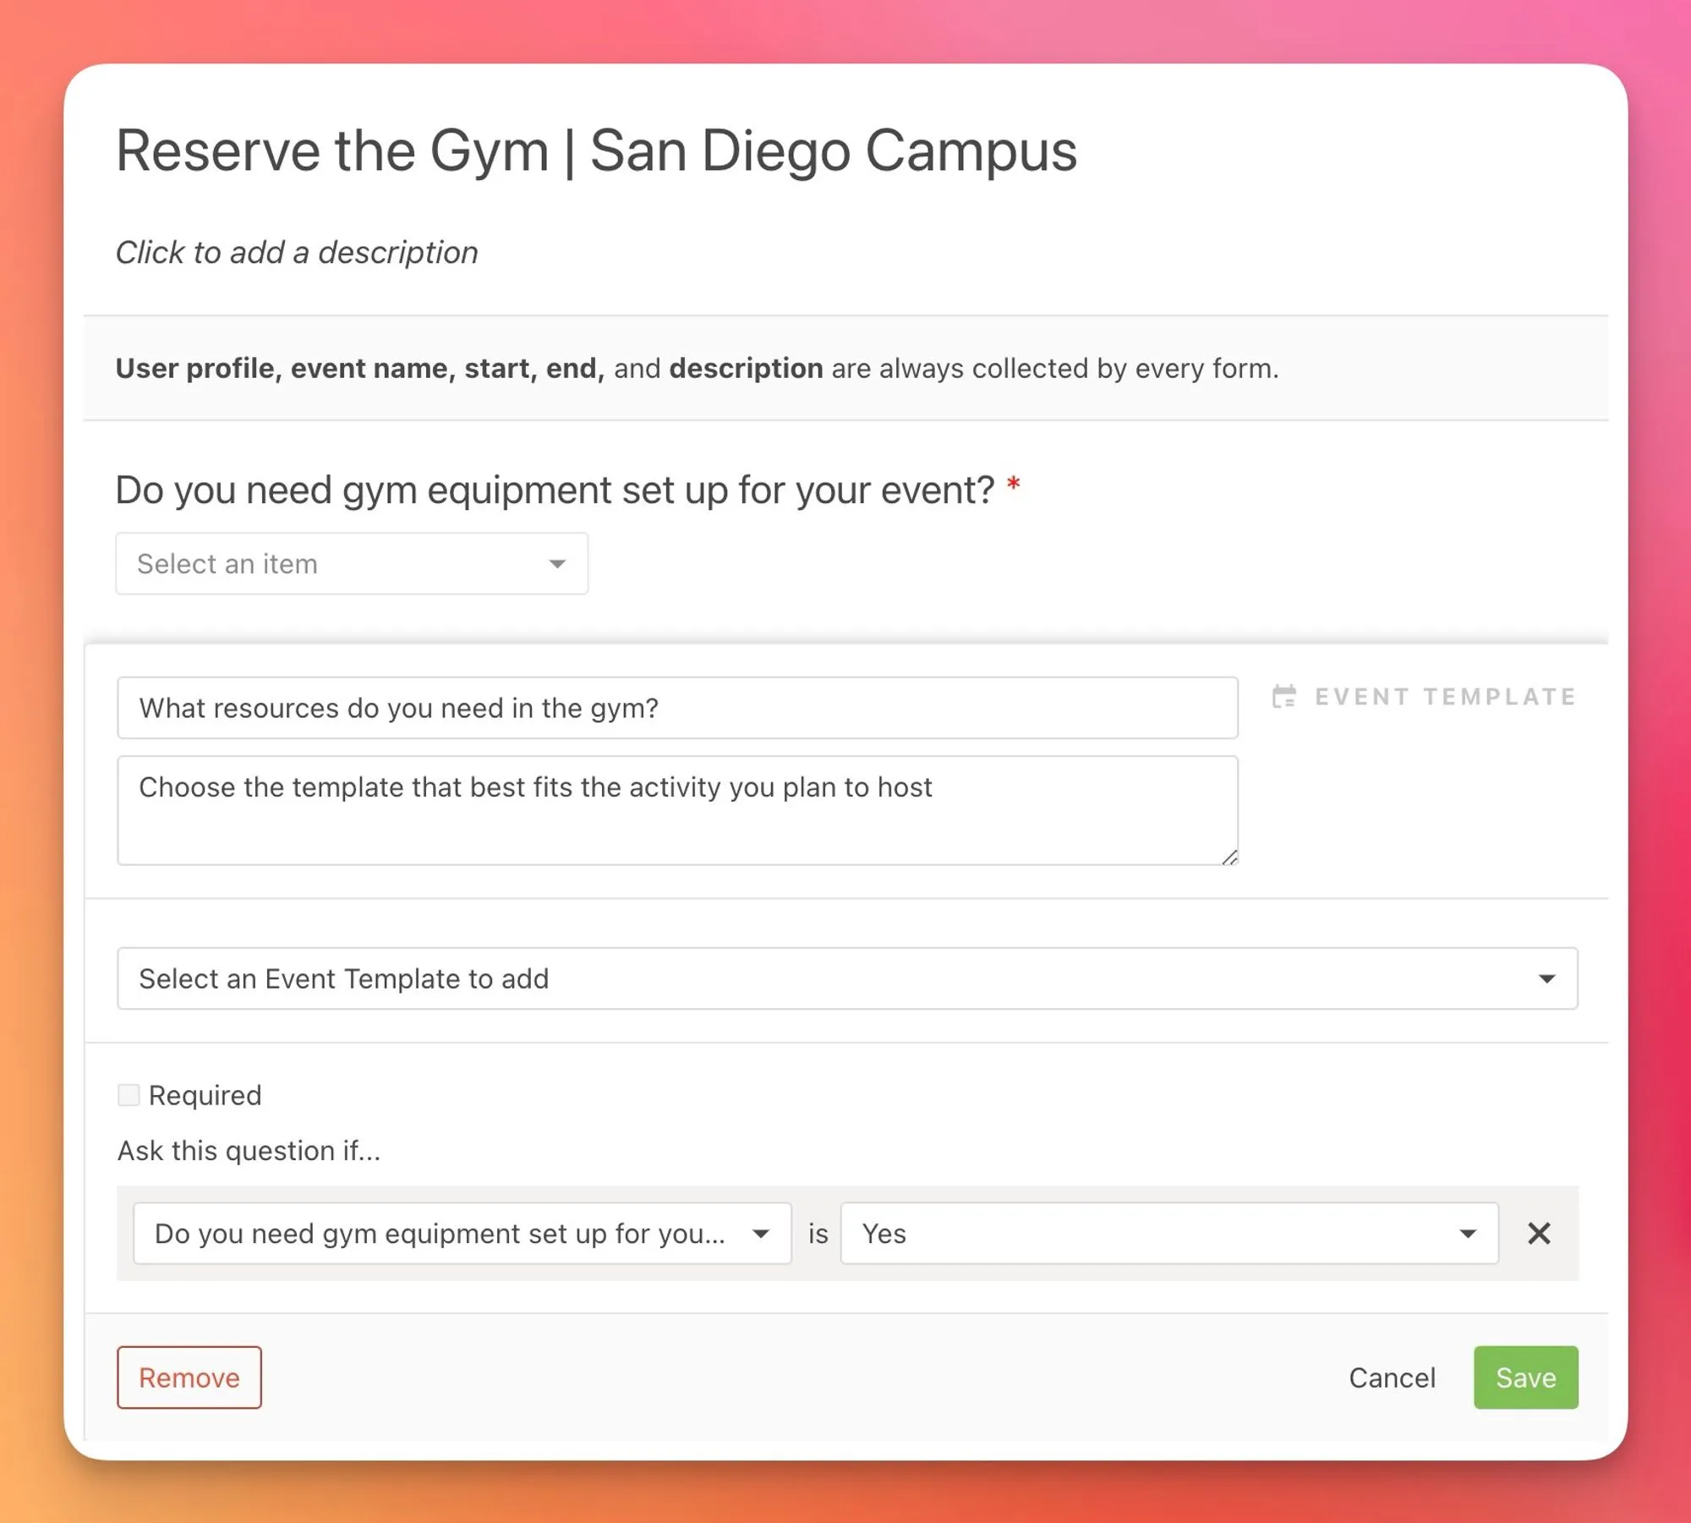Image resolution: width=1691 pixels, height=1523 pixels.
Task: Toggle the Required checkbox
Action: tap(129, 1095)
